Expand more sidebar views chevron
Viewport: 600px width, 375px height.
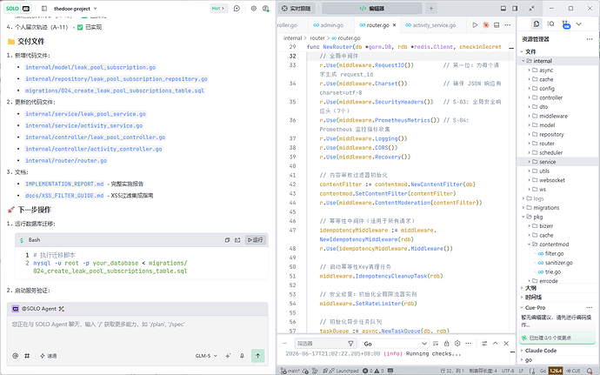[x=579, y=23]
